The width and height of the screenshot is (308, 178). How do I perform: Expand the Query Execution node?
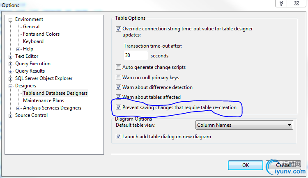(x=10, y=64)
